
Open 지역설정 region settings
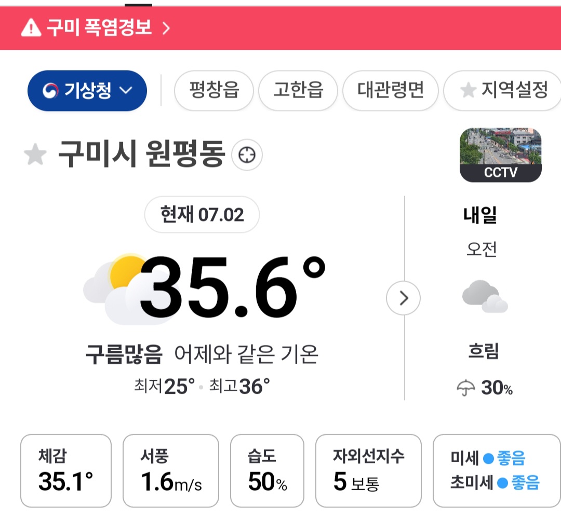tap(503, 90)
